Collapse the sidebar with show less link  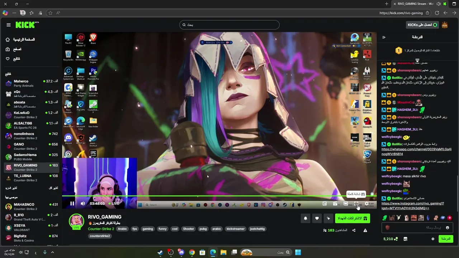53,188
